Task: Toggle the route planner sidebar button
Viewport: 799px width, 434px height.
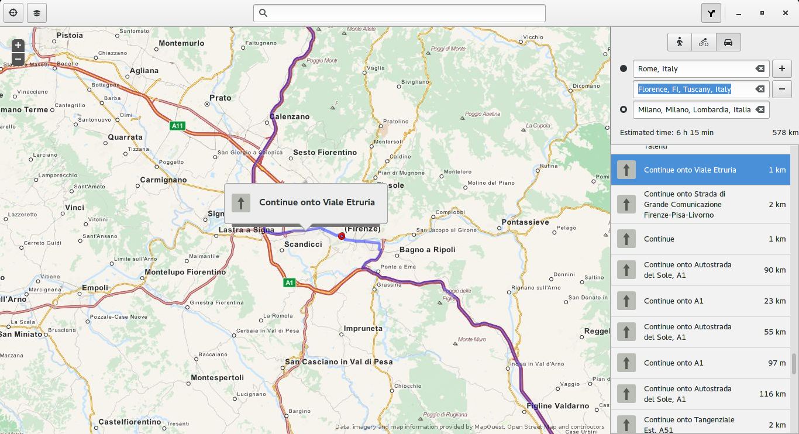Action: tap(711, 13)
